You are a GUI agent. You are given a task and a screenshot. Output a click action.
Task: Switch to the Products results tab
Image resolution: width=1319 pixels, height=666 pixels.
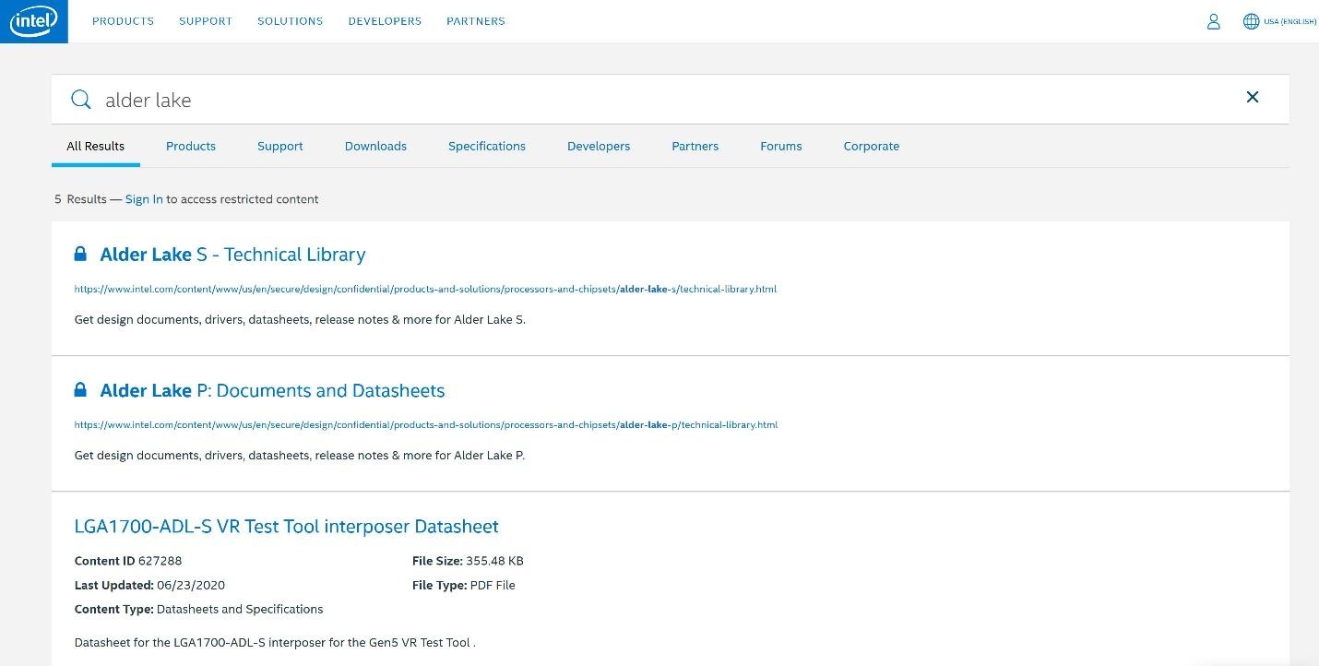(191, 146)
